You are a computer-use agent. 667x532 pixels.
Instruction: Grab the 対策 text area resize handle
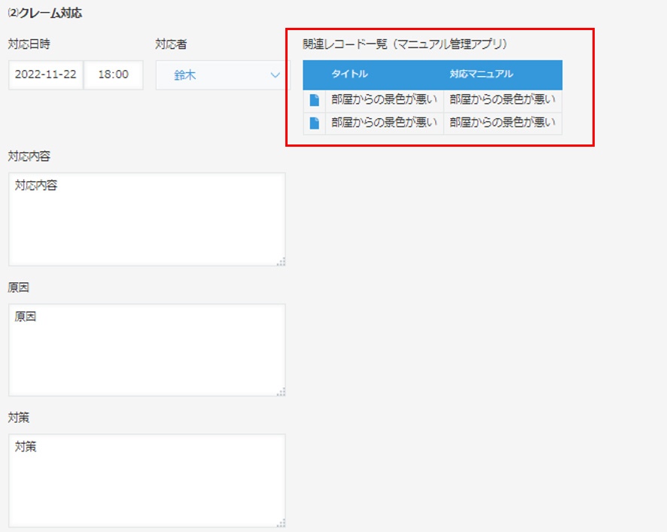tap(281, 523)
